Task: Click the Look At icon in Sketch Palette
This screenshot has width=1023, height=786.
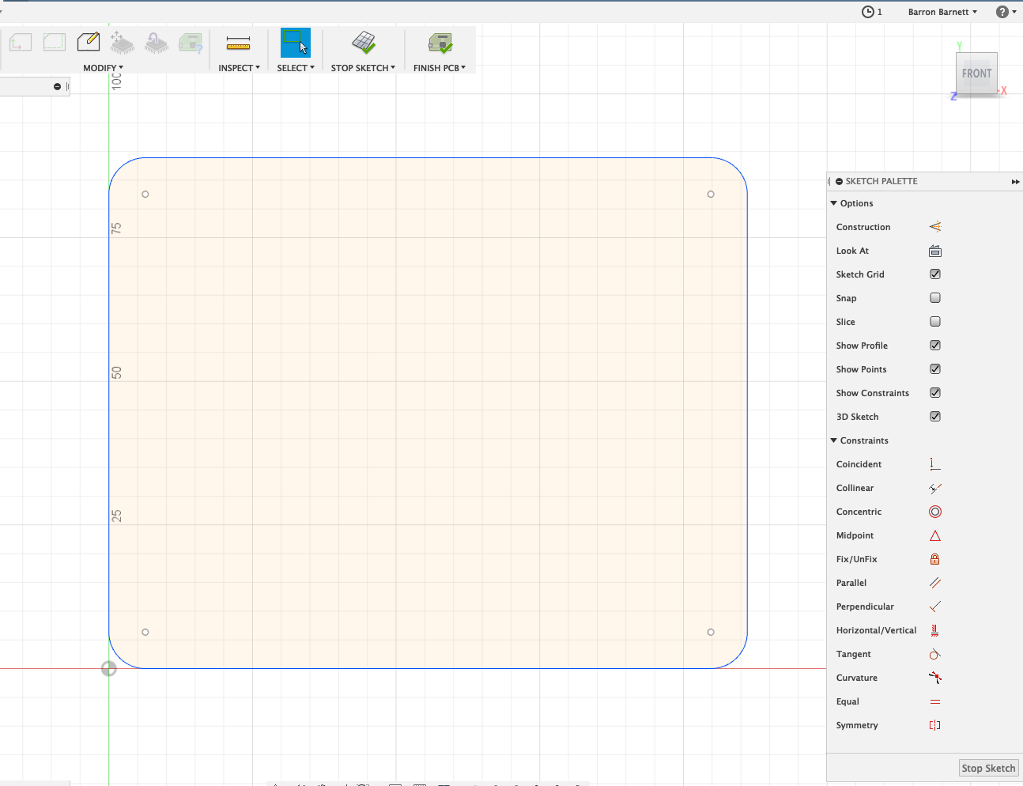Action: click(934, 251)
